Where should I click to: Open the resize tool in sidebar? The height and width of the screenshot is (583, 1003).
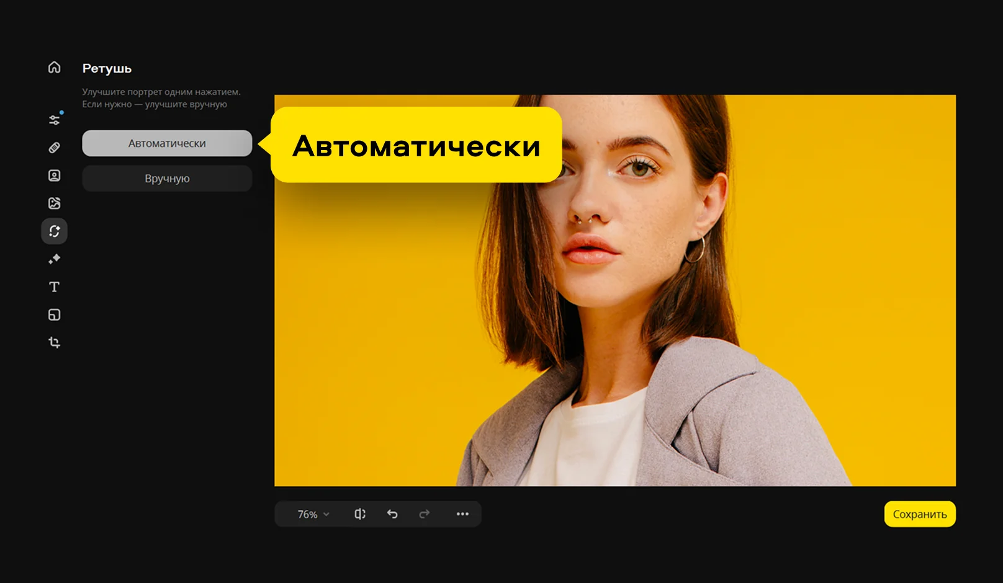[x=55, y=314]
